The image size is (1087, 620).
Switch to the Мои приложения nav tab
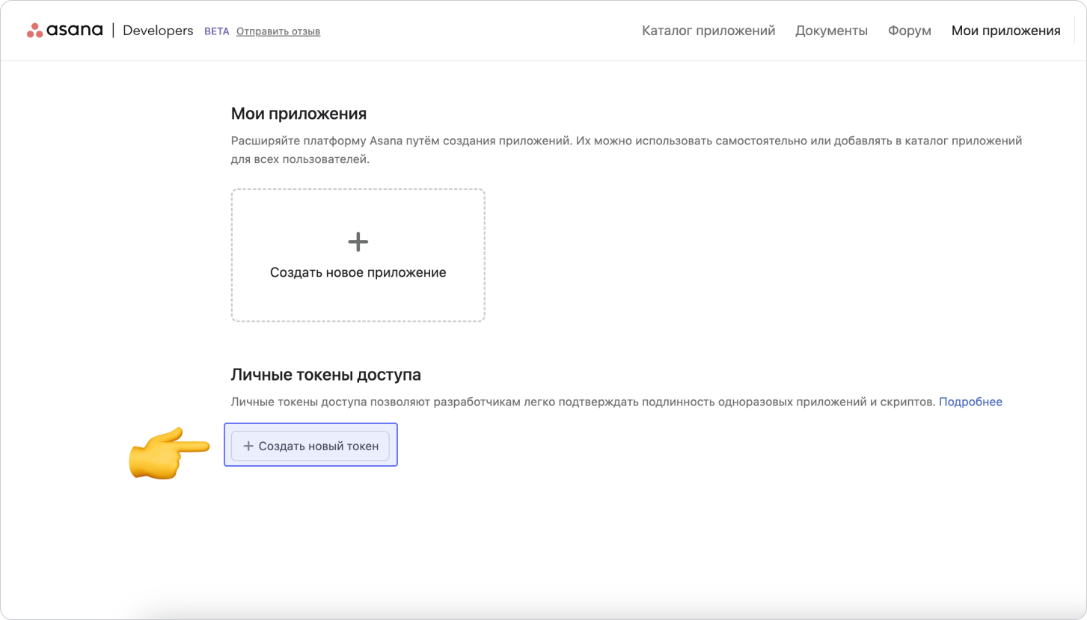(1005, 31)
